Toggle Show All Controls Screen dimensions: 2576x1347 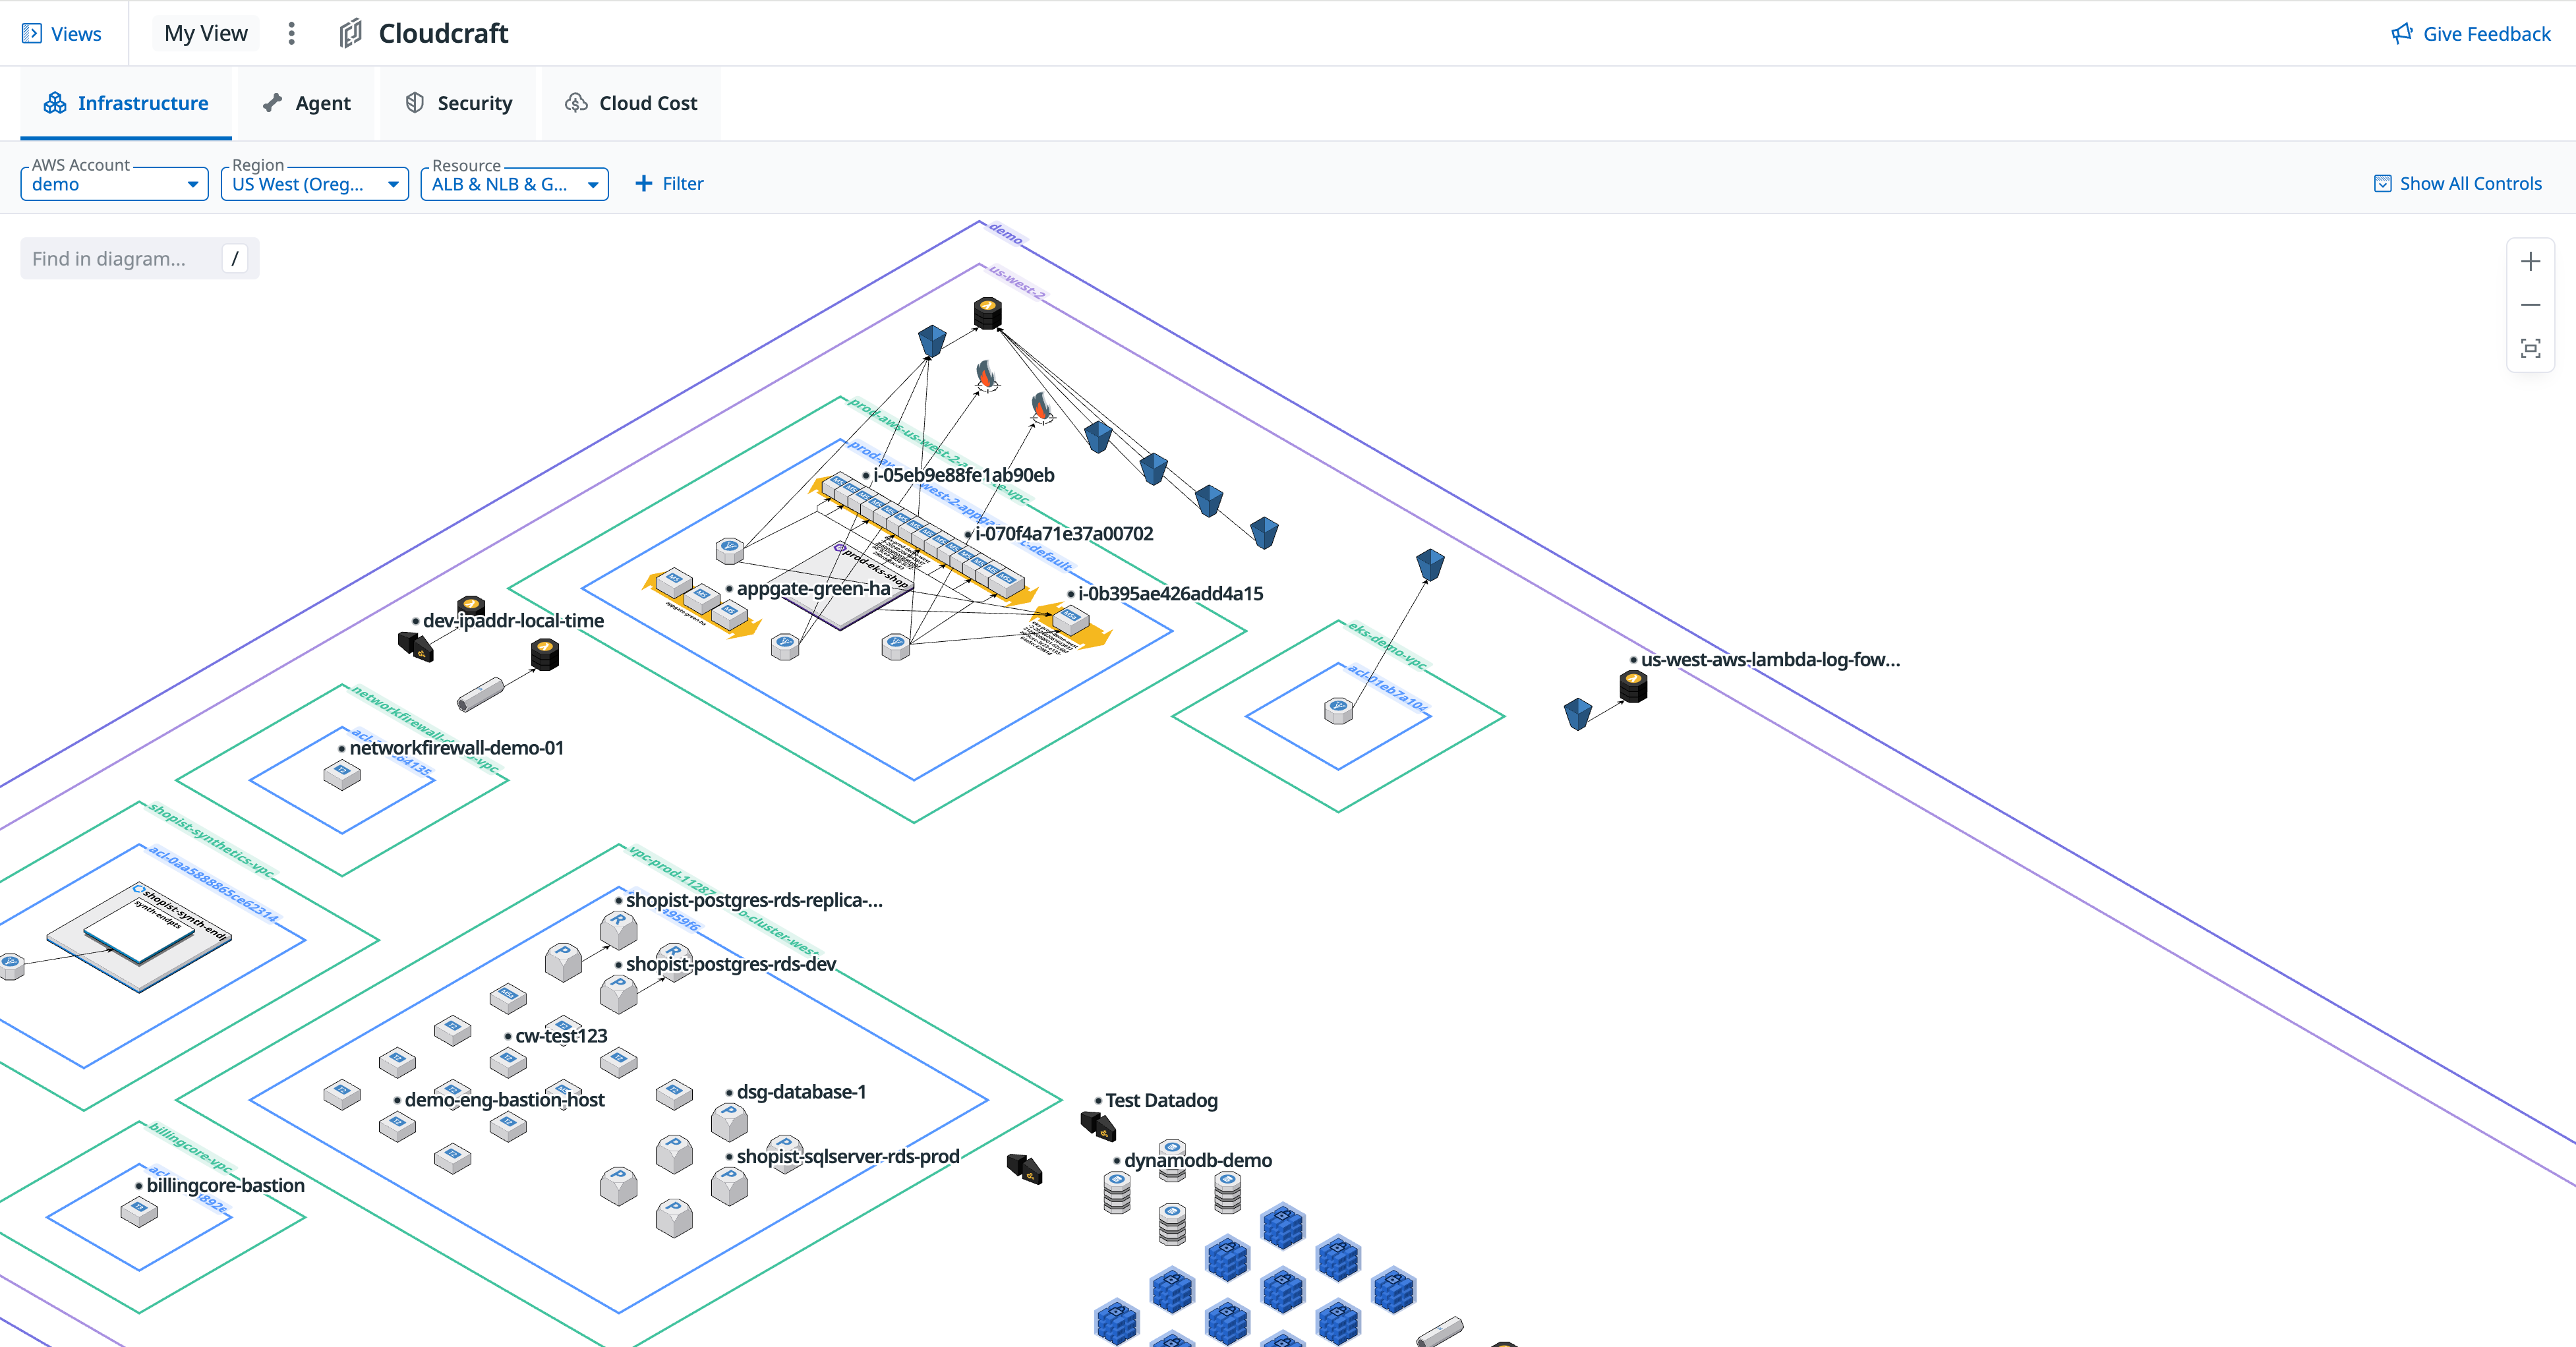[x=2457, y=183]
